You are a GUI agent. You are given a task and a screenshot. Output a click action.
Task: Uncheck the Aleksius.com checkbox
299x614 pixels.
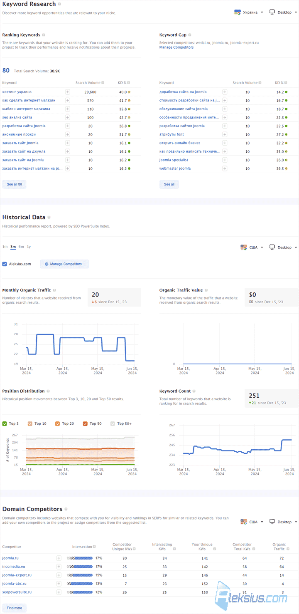point(5,264)
